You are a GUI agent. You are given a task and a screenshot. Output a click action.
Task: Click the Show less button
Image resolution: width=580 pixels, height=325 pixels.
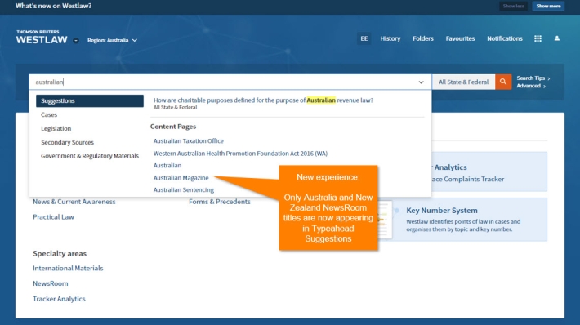pos(513,6)
